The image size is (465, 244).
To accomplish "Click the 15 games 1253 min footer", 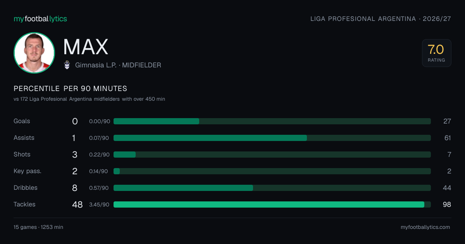I will pyautogui.click(x=38, y=227).
